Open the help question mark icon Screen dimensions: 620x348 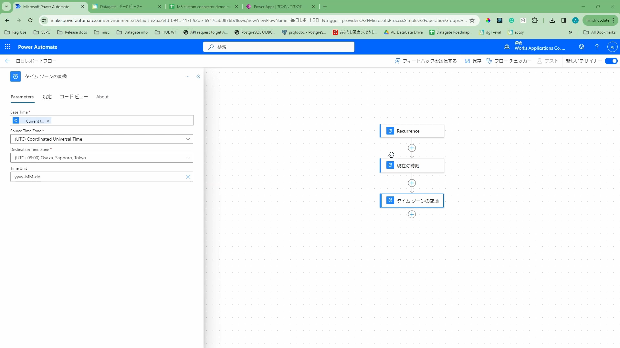point(597,47)
